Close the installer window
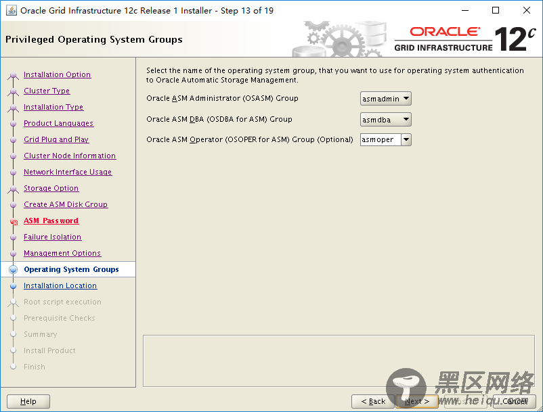Screen dimensions: 543x412 coord(527,10)
